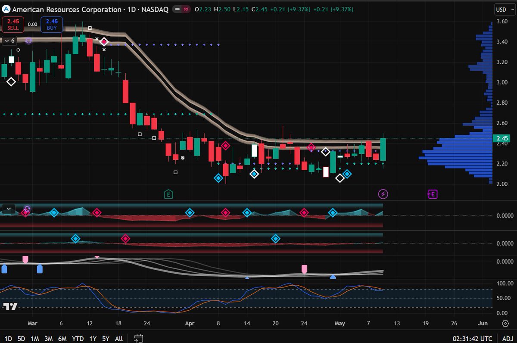Select the blue diamond near April 20 in second pane
This screenshot has height=343, width=517.
[x=276, y=238]
